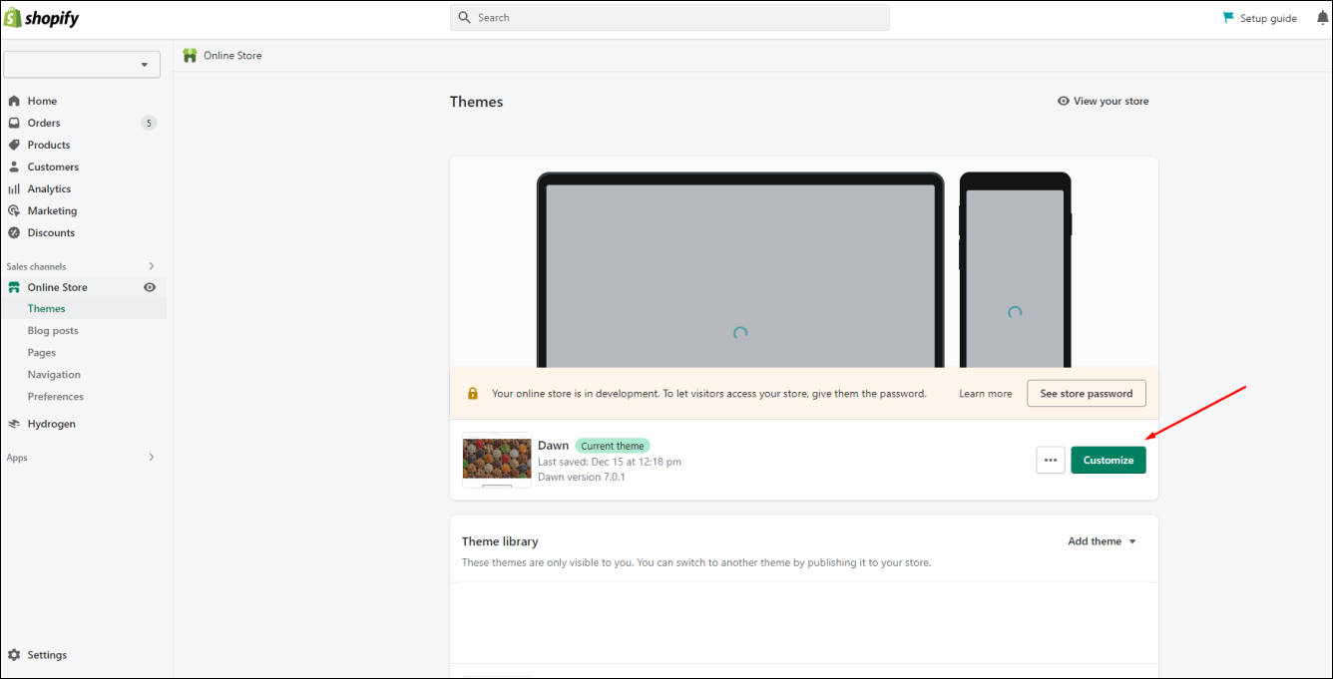The height and width of the screenshot is (679, 1333).
Task: Click the Settings gear icon
Action: click(14, 655)
